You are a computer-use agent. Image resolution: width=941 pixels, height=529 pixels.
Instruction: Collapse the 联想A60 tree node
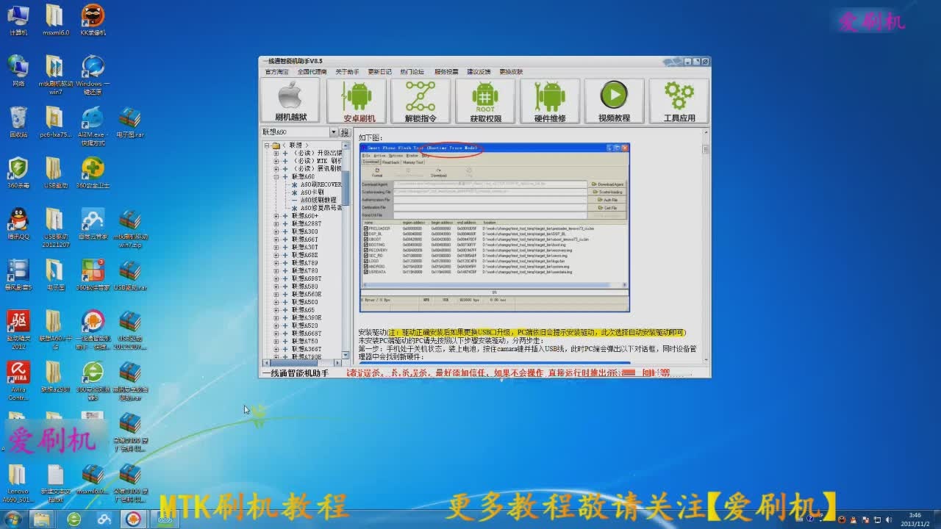point(276,177)
